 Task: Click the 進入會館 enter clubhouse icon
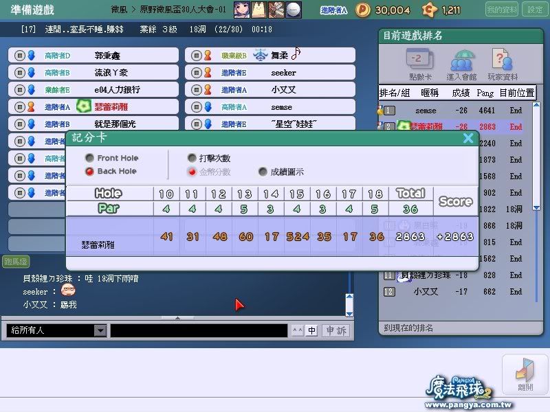(x=461, y=65)
